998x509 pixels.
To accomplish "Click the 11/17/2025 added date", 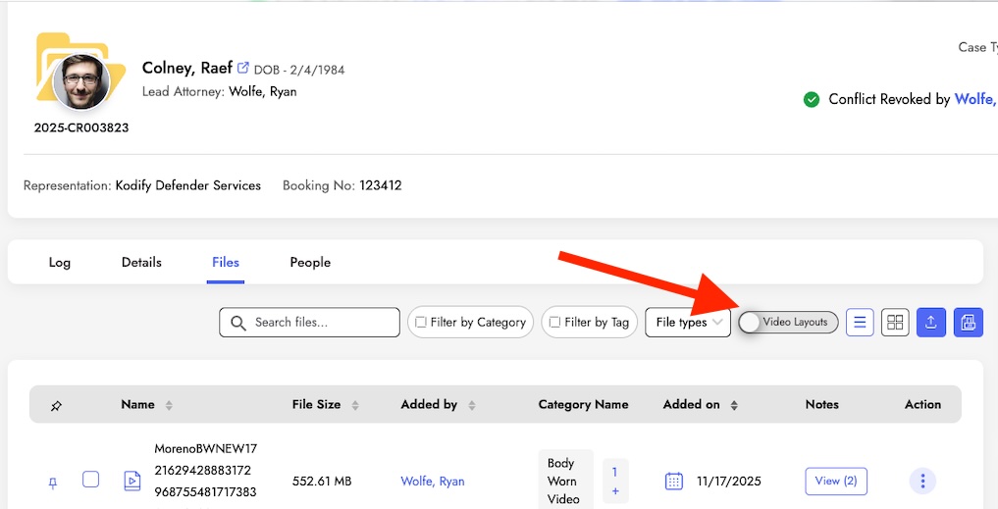I will point(729,481).
